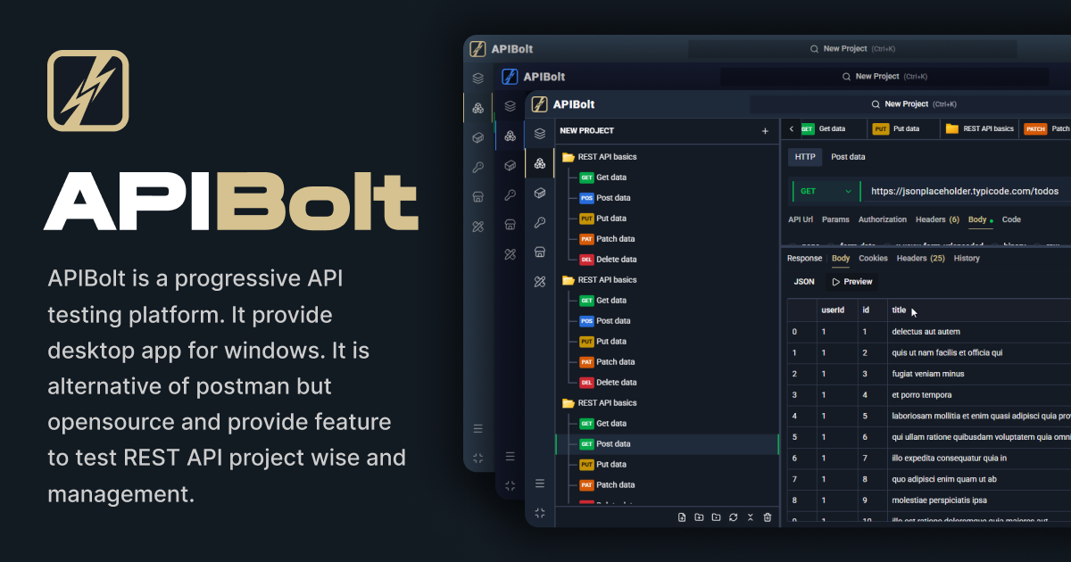This screenshot has height=562, width=1071.
Task: Click the store icon in the rearmost window sidebar
Action: pyautogui.click(x=478, y=196)
